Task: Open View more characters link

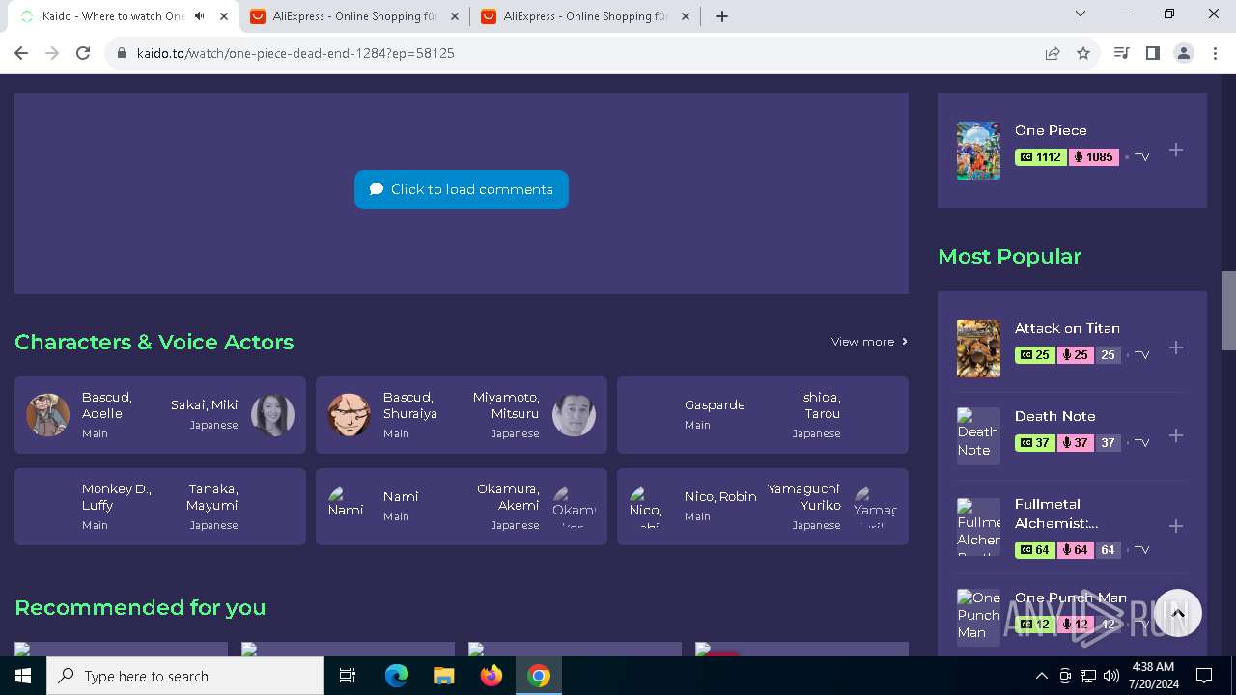Action: click(x=869, y=342)
